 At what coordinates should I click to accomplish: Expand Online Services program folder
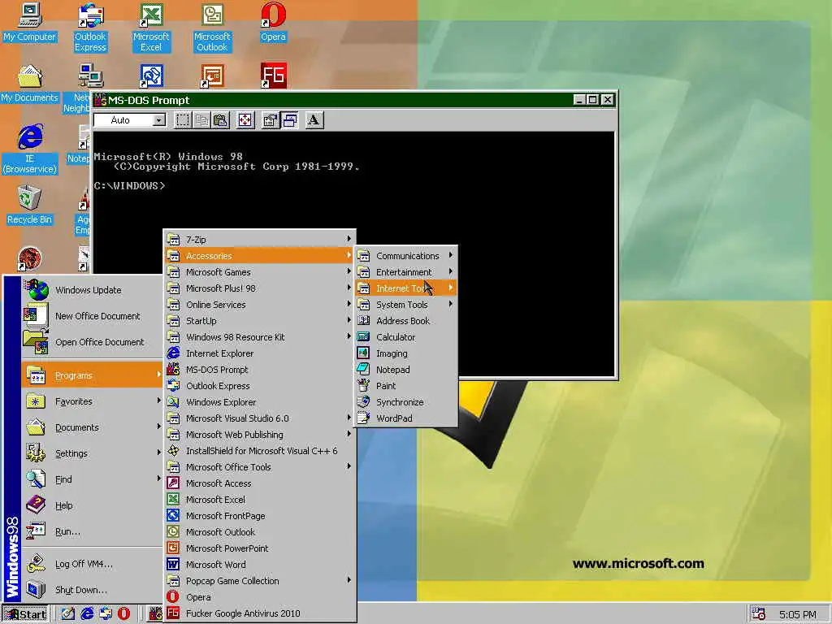(259, 305)
